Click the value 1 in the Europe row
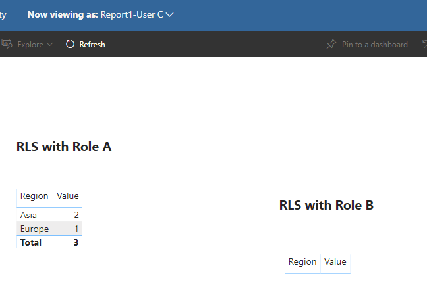The height and width of the screenshot is (295, 427). point(76,229)
